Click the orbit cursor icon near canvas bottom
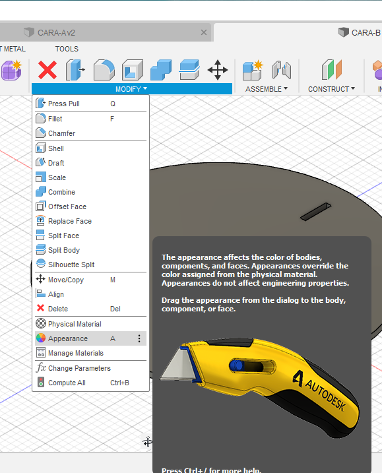The height and width of the screenshot is (473, 382). (148, 441)
